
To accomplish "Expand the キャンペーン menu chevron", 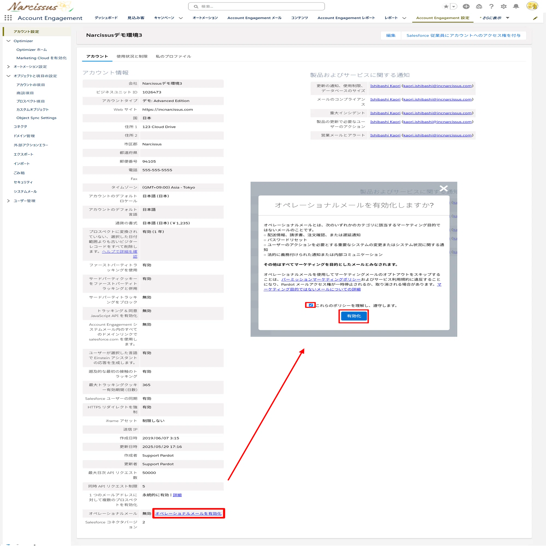I will [x=181, y=18].
